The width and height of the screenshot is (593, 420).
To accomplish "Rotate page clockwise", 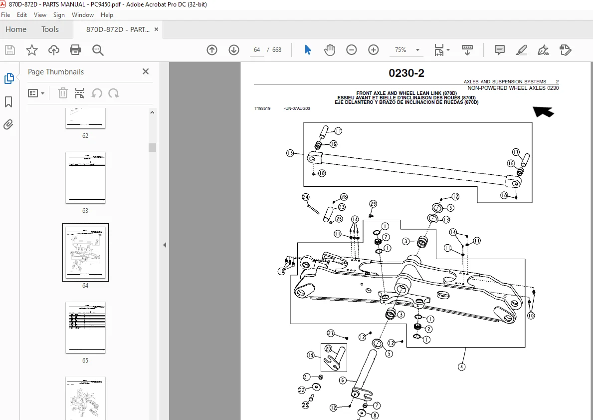I will pos(113,93).
